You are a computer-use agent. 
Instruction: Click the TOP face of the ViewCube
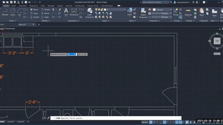pos(217,41)
